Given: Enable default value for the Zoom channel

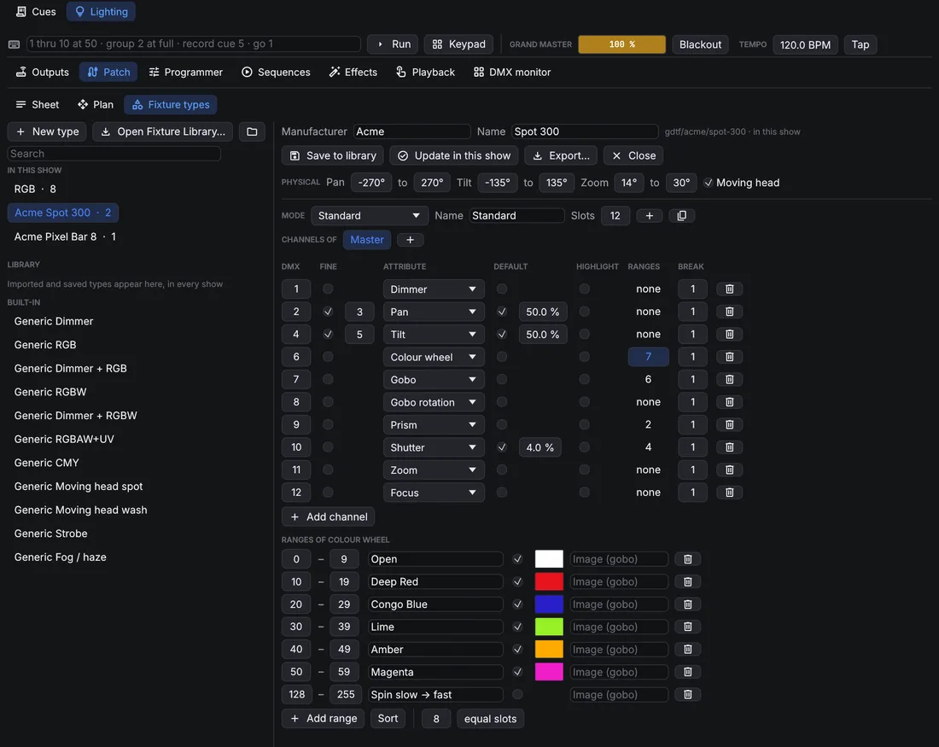Looking at the screenshot, I should coord(502,470).
